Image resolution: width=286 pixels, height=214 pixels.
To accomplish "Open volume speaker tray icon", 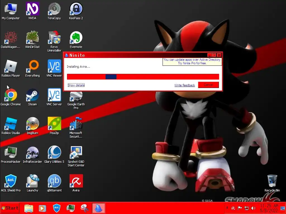I will (x=253, y=208).
